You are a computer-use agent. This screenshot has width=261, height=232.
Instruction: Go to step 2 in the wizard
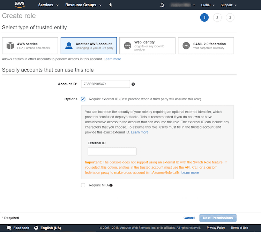coord(217,18)
